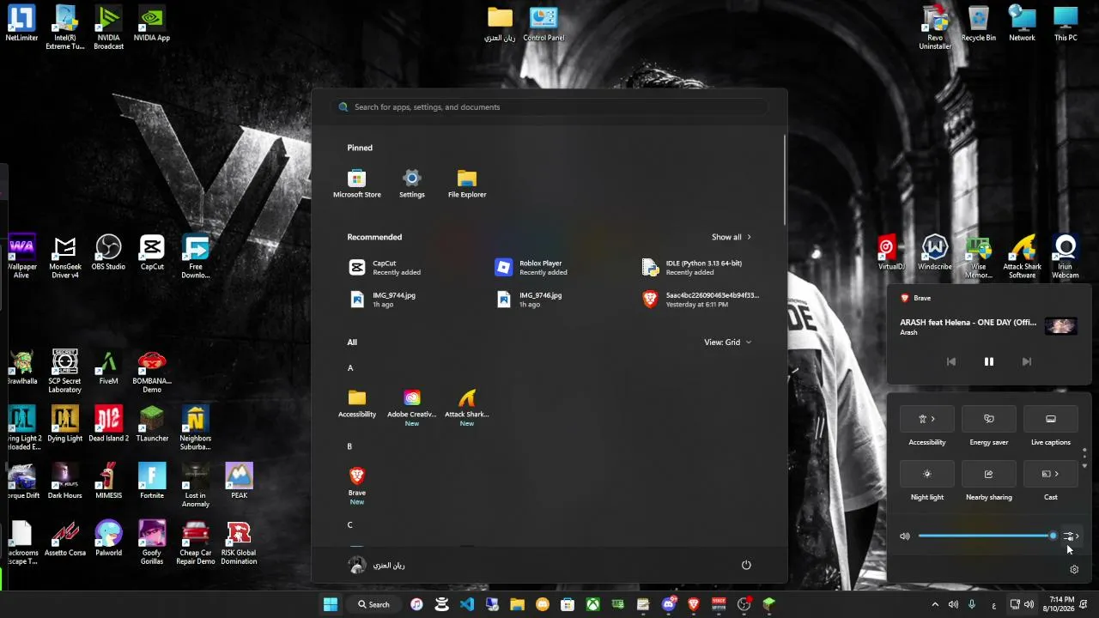The width and height of the screenshot is (1099, 618).
Task: Open the Xbox app from the taskbar
Action: tap(592, 604)
